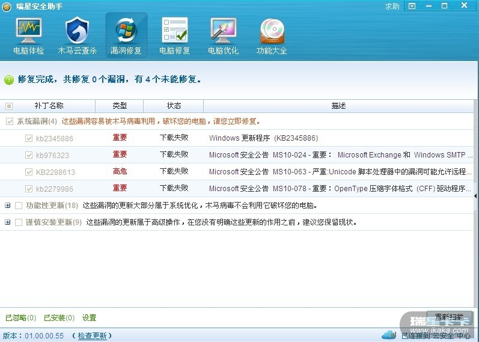
Task: Toggle checkbox for kb2345886
Action: (29, 138)
